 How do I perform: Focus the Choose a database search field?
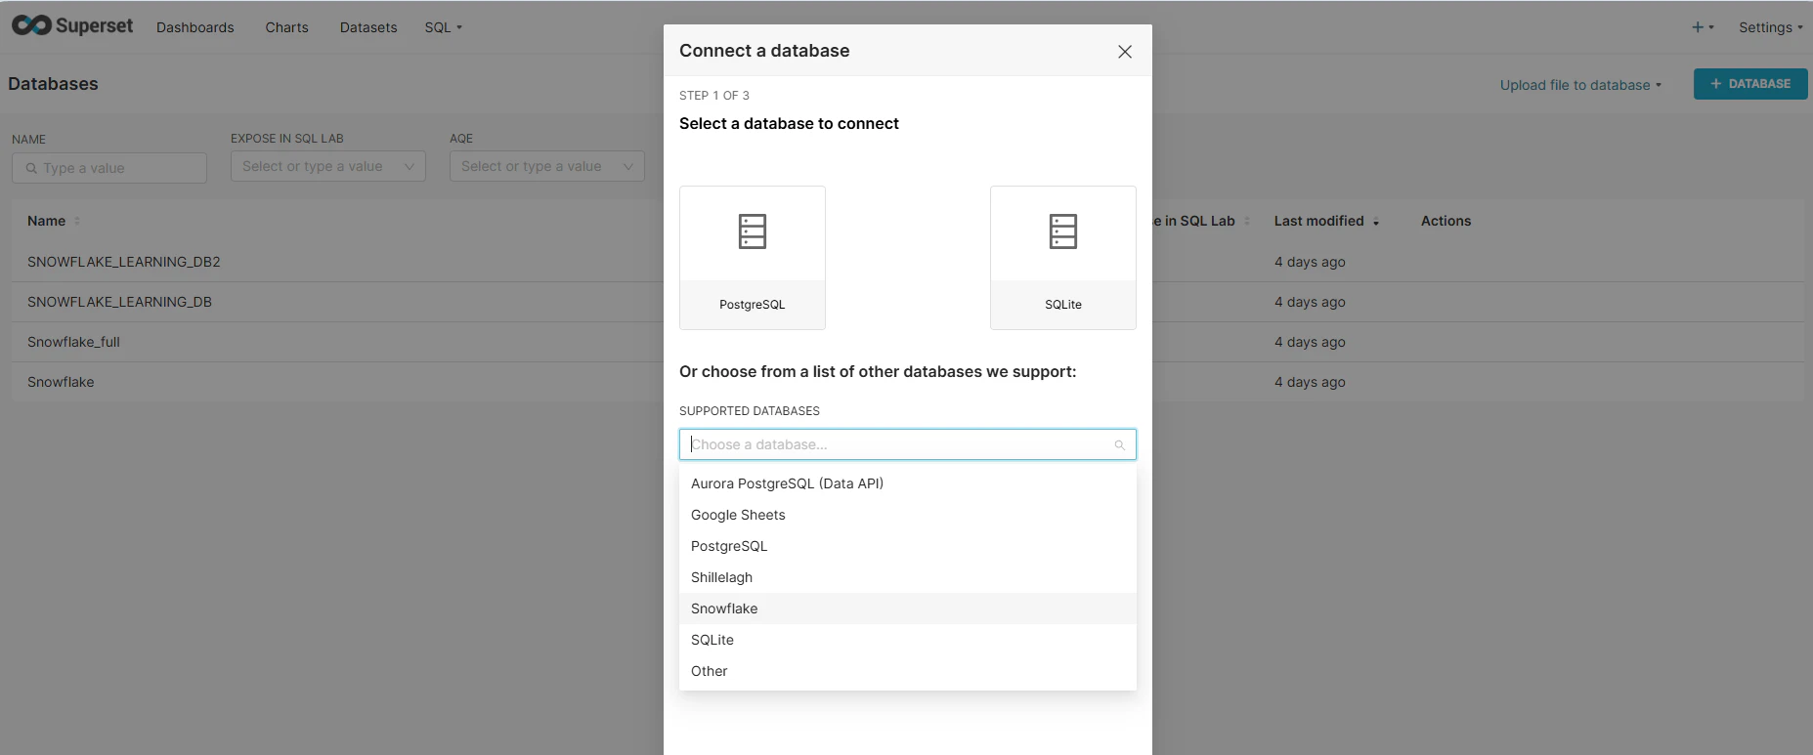(899, 444)
